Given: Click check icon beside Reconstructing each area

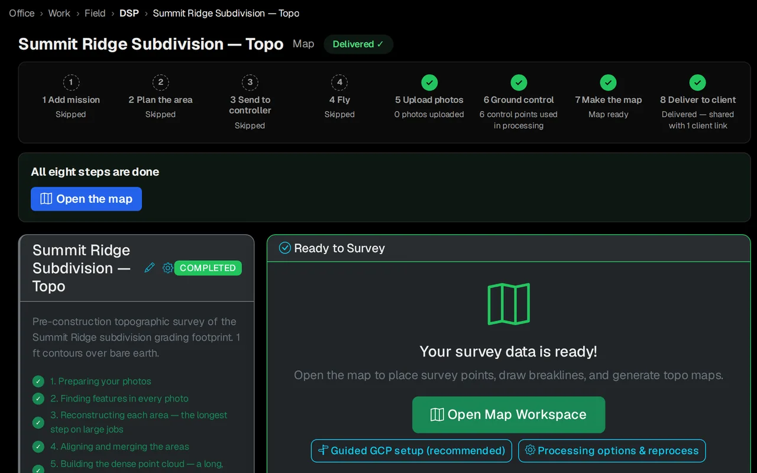Looking at the screenshot, I should click(x=38, y=422).
